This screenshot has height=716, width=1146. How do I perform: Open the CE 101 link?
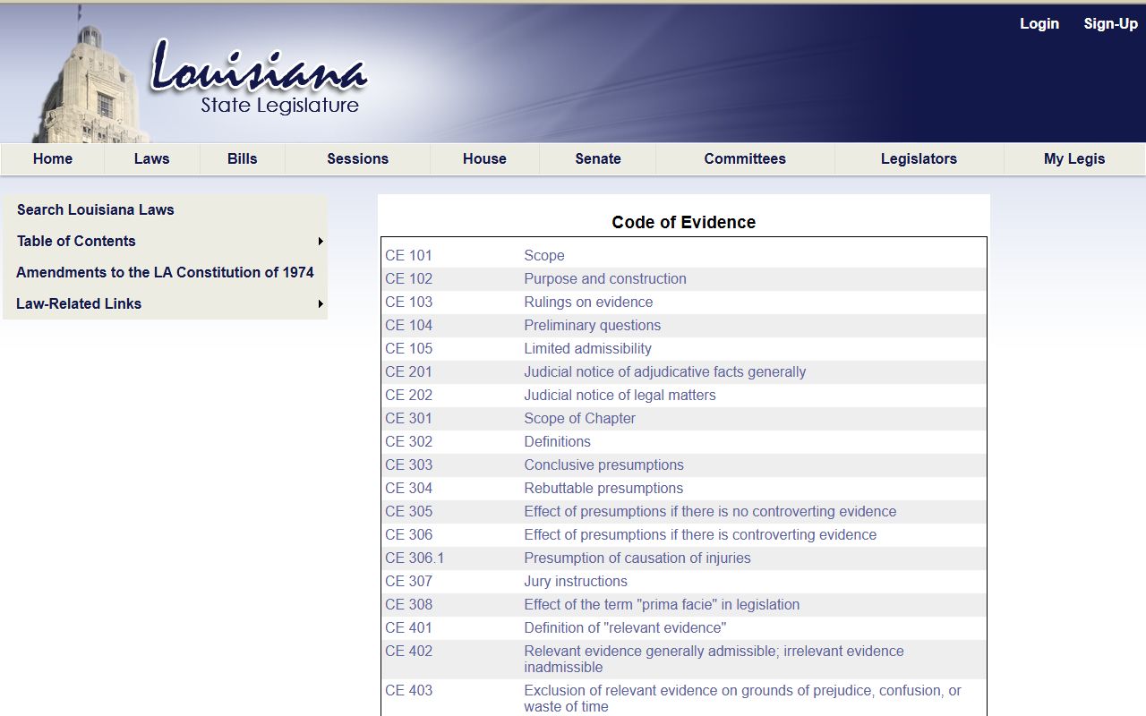[x=408, y=256]
